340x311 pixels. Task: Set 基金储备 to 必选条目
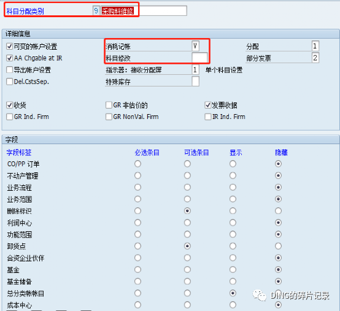tap(137, 282)
